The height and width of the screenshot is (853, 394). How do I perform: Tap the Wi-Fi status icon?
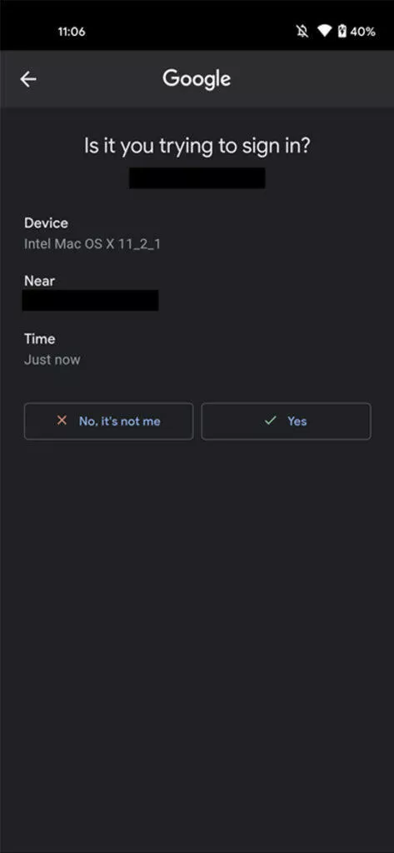[x=325, y=31]
